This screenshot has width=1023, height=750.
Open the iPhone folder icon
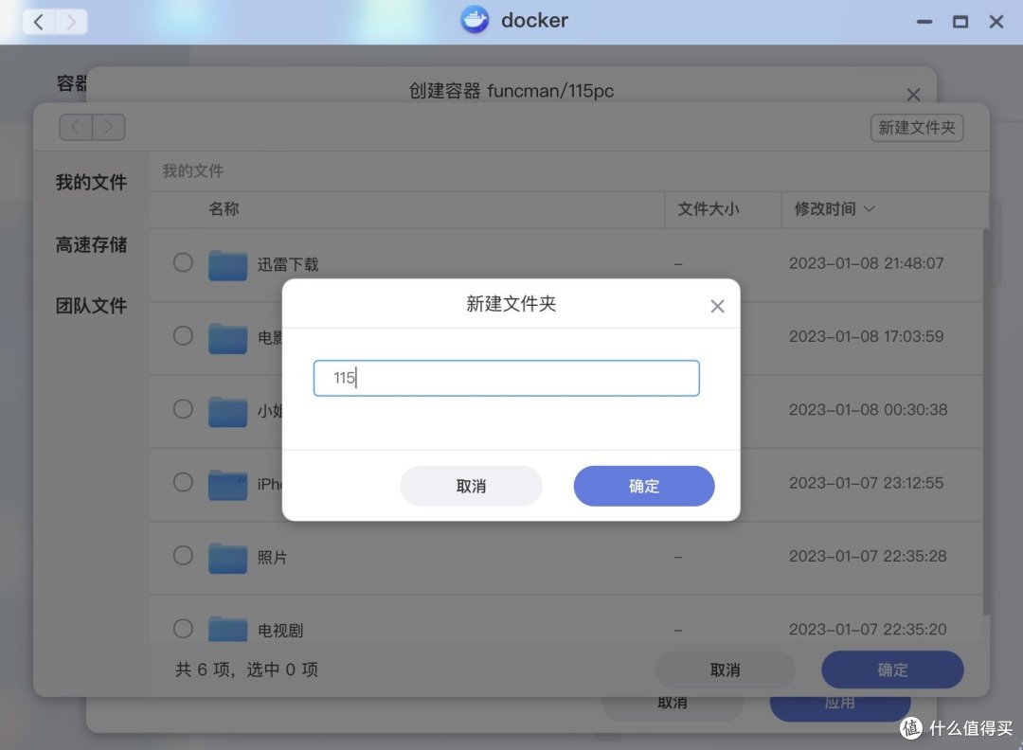point(226,483)
